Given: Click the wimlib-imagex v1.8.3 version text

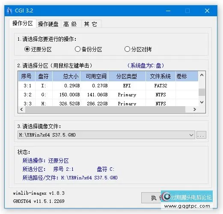Looking at the screenshot, I should (39, 193).
